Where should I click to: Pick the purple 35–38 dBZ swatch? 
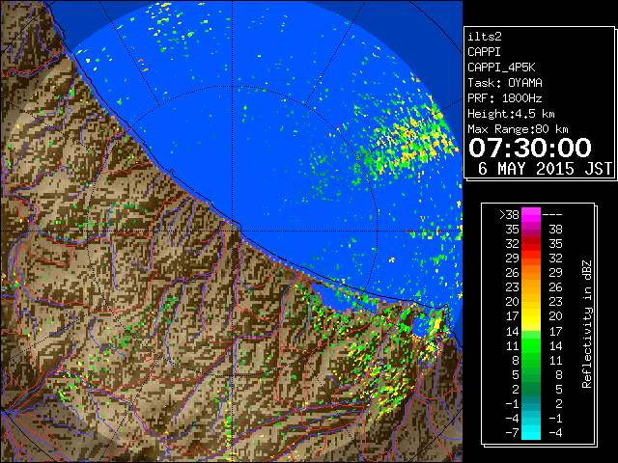click(x=531, y=230)
